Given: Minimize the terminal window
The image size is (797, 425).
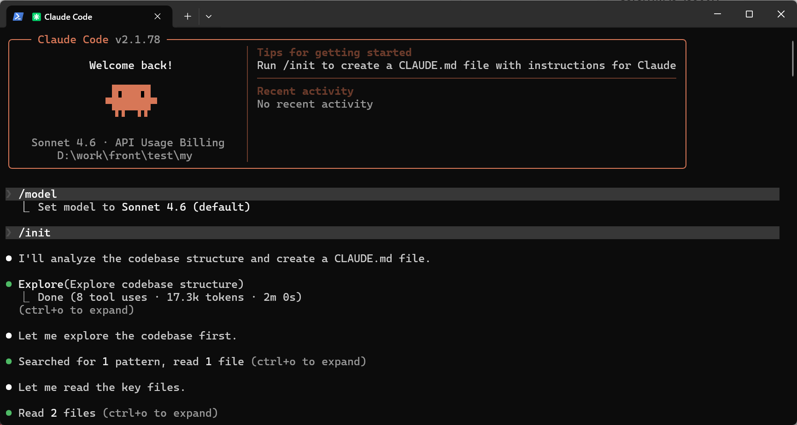Looking at the screenshot, I should click(x=717, y=14).
